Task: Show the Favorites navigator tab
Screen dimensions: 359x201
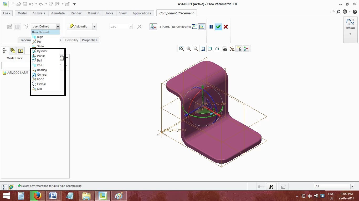Action: click(x=20, y=51)
